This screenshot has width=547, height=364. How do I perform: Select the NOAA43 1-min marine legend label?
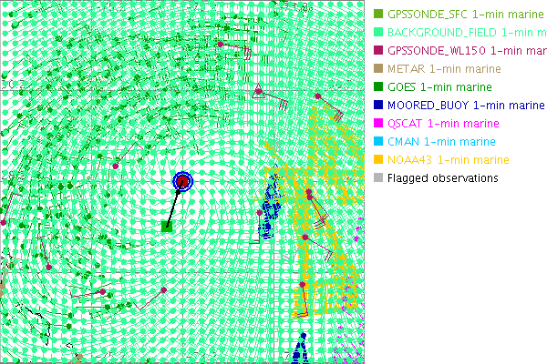click(x=448, y=160)
